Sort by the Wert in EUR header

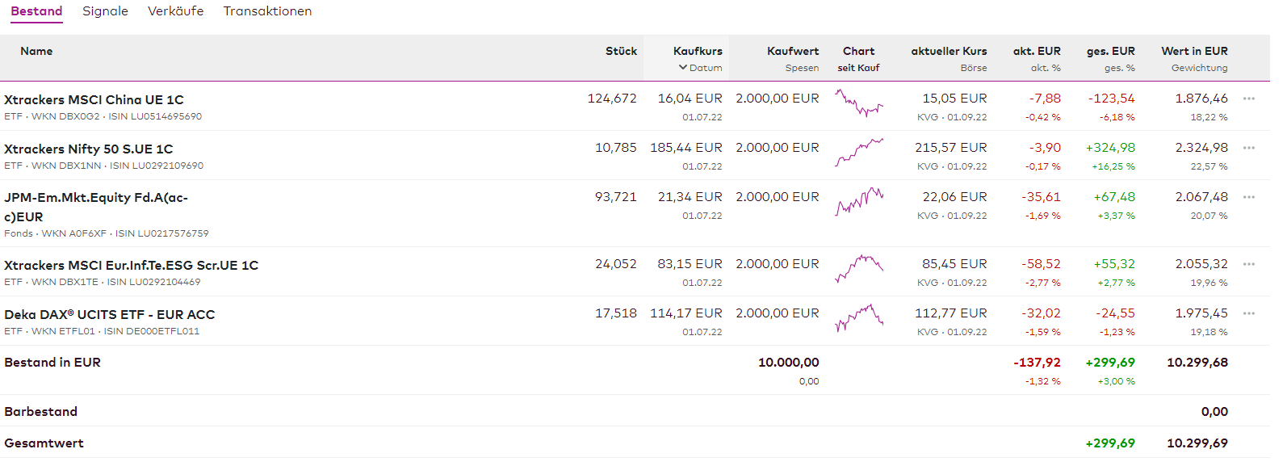pos(1194,51)
